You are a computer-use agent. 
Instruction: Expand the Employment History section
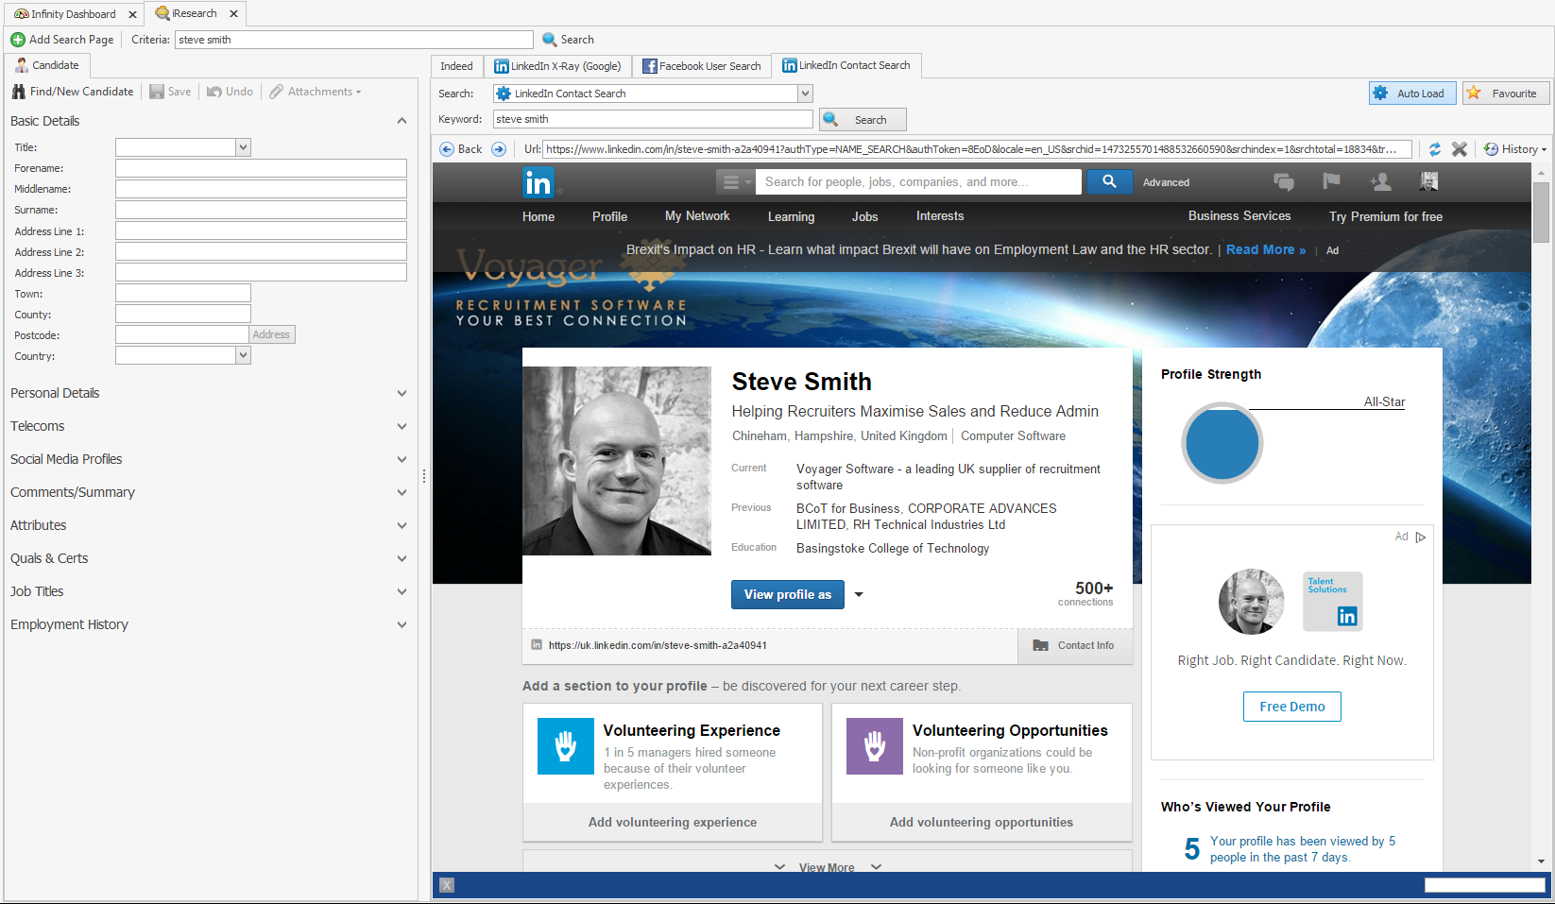pyautogui.click(x=402, y=624)
